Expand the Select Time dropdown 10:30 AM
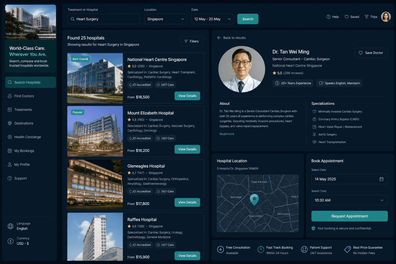Screen dimensions: 396x264 (x=350, y=200)
